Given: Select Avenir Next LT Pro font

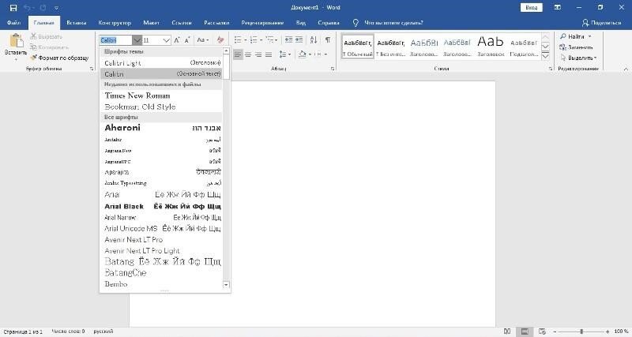Looking at the screenshot, I should tap(161, 240).
